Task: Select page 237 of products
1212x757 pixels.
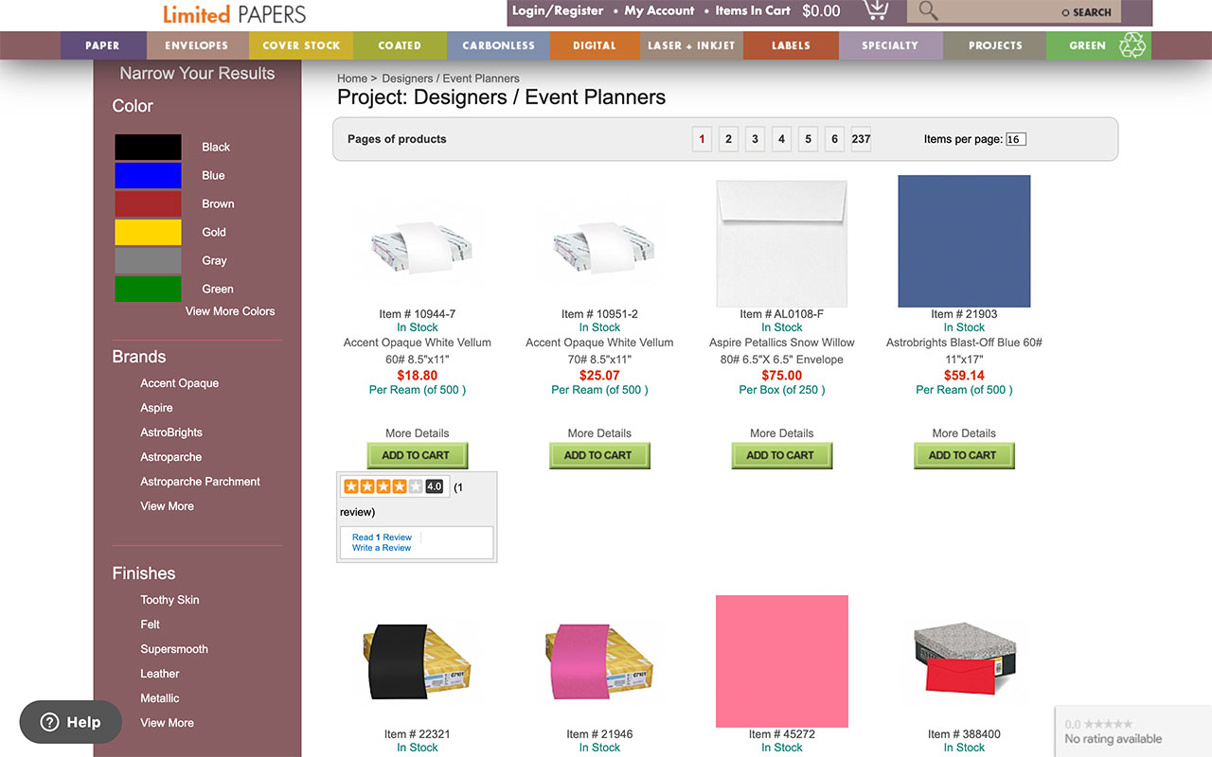Action: [860, 138]
